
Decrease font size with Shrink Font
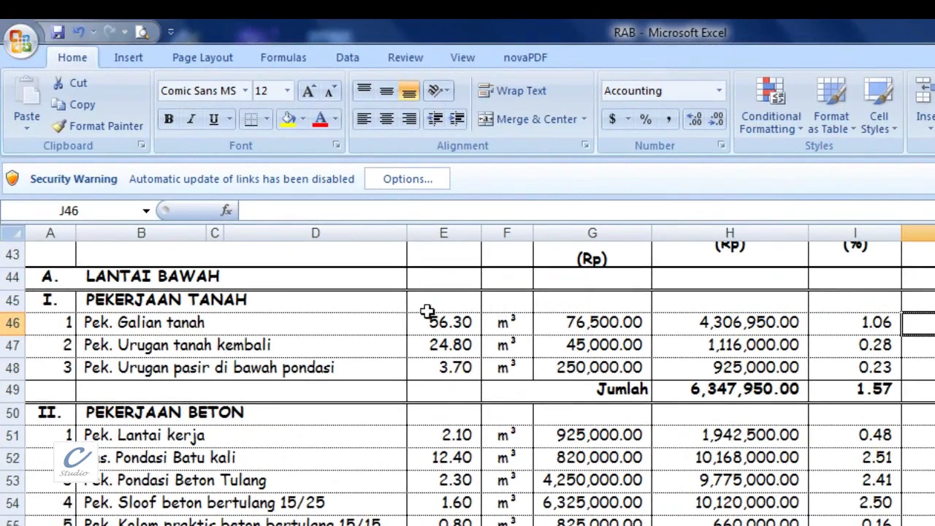tap(329, 91)
